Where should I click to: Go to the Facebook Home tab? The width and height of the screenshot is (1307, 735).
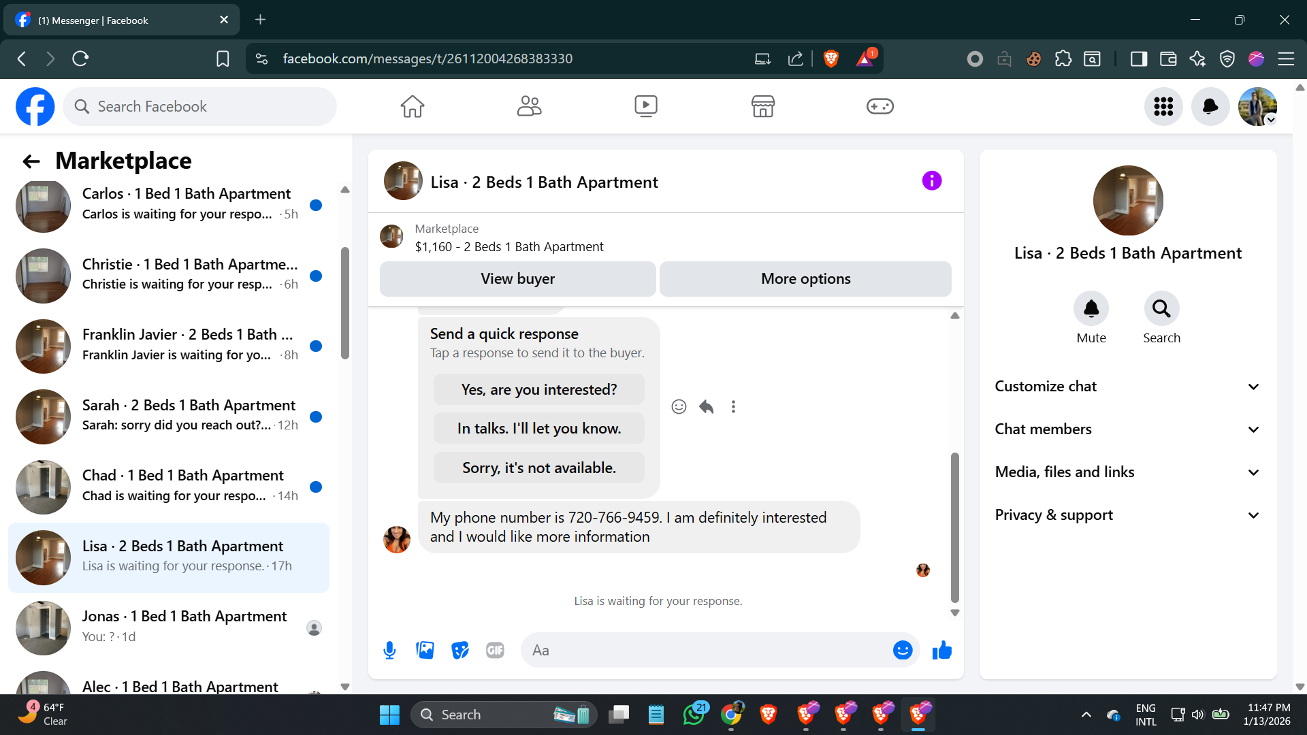(412, 106)
